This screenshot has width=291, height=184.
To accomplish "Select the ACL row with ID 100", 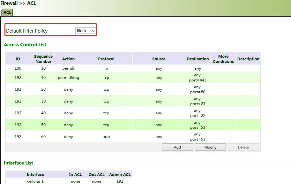I will tap(133, 68).
